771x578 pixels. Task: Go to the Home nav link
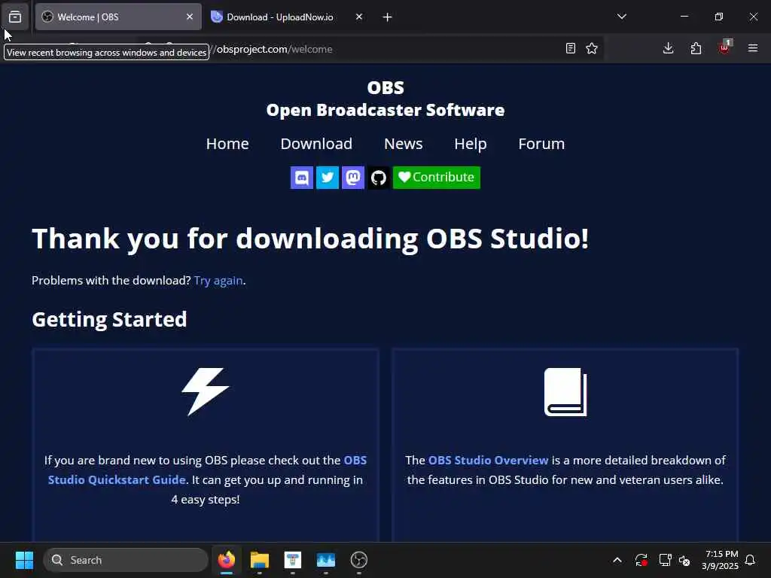(x=227, y=144)
